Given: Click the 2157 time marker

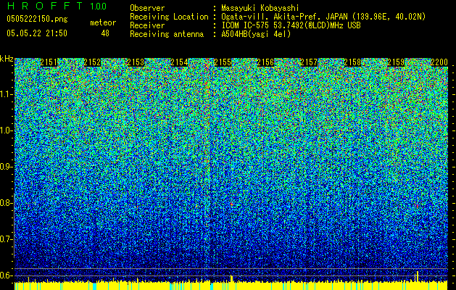Looking at the screenshot, I should point(309,62).
